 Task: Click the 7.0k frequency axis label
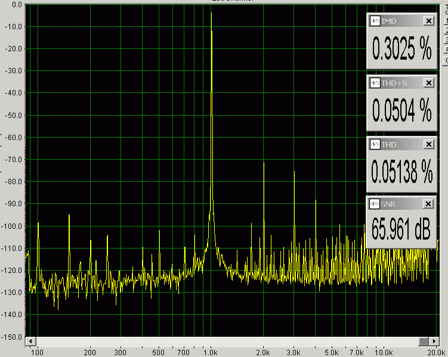click(x=357, y=352)
